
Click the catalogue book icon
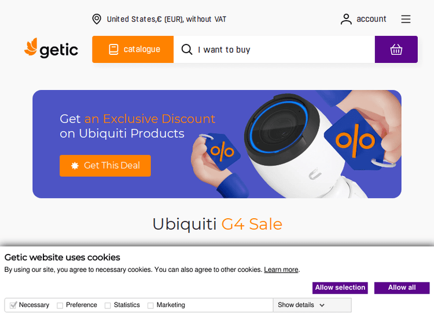113,50
